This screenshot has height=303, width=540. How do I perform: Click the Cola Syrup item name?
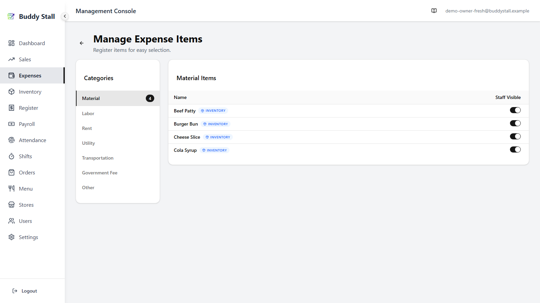coord(185,150)
